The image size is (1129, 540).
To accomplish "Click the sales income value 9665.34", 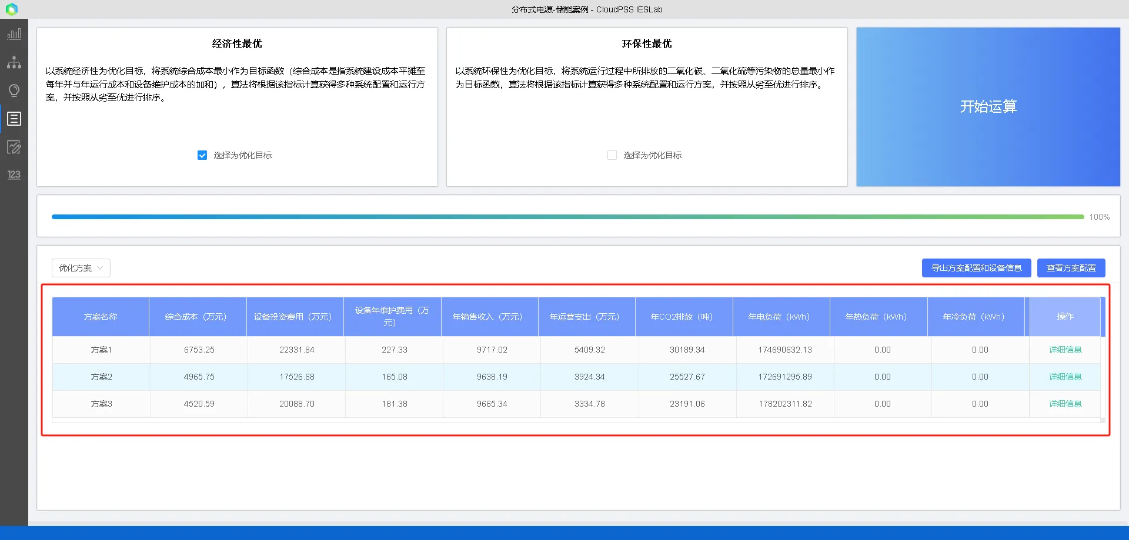I will coord(492,404).
